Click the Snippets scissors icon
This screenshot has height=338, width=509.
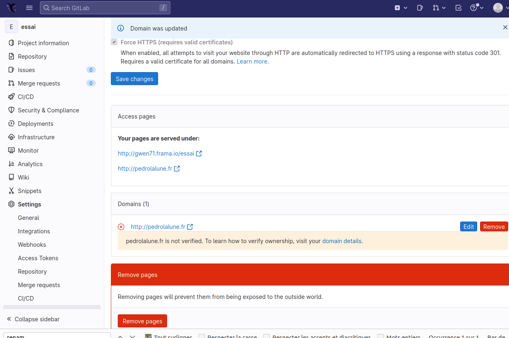[x=11, y=191]
